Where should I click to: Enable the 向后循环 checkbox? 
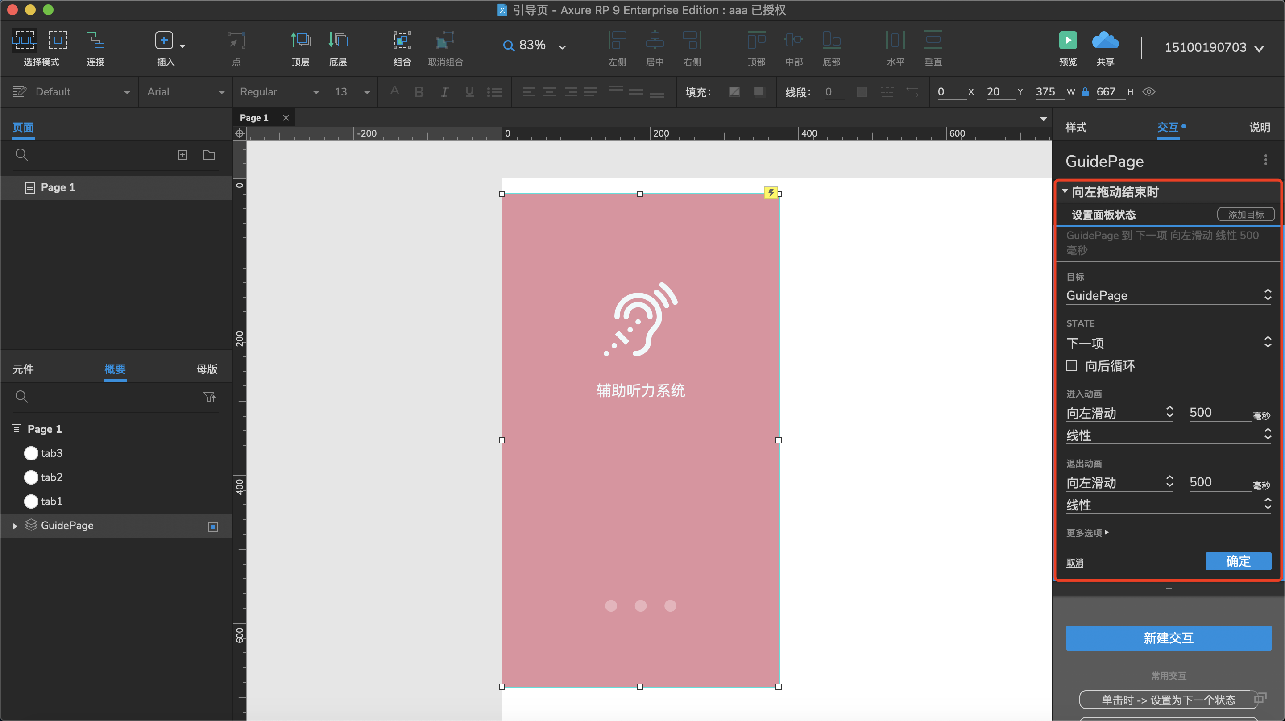(1071, 366)
